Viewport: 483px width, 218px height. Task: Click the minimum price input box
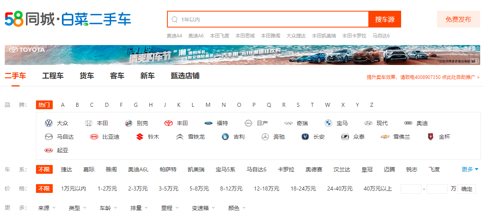click(x=411, y=189)
